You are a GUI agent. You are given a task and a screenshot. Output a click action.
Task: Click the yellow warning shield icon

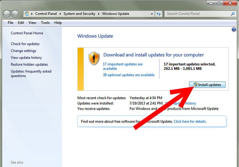pos(94,58)
